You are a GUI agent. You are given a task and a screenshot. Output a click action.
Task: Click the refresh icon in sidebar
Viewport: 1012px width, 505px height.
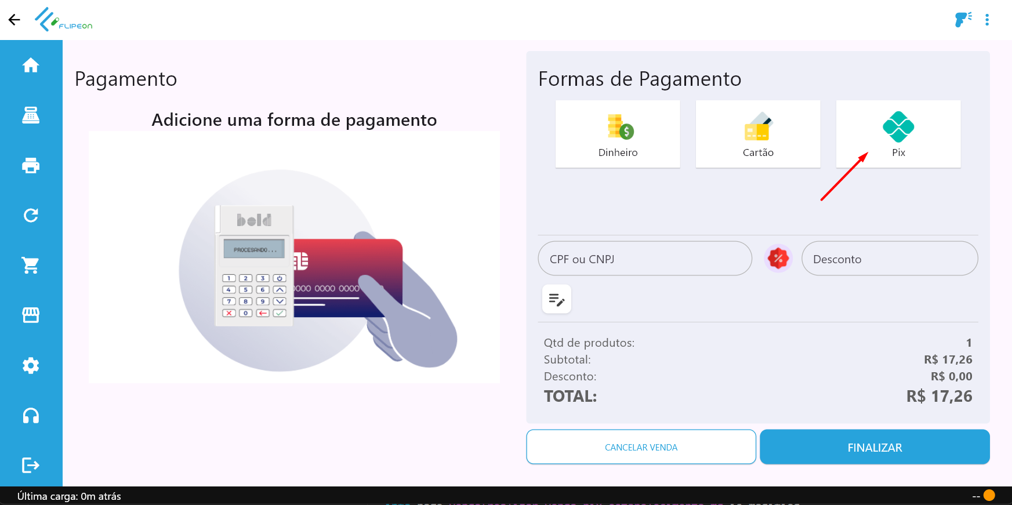[x=31, y=216]
